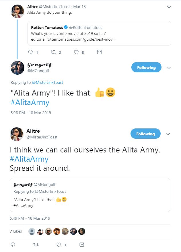Open the 5:49 PM tweet timestamp
The image size is (181, 252).
[x=30, y=218]
